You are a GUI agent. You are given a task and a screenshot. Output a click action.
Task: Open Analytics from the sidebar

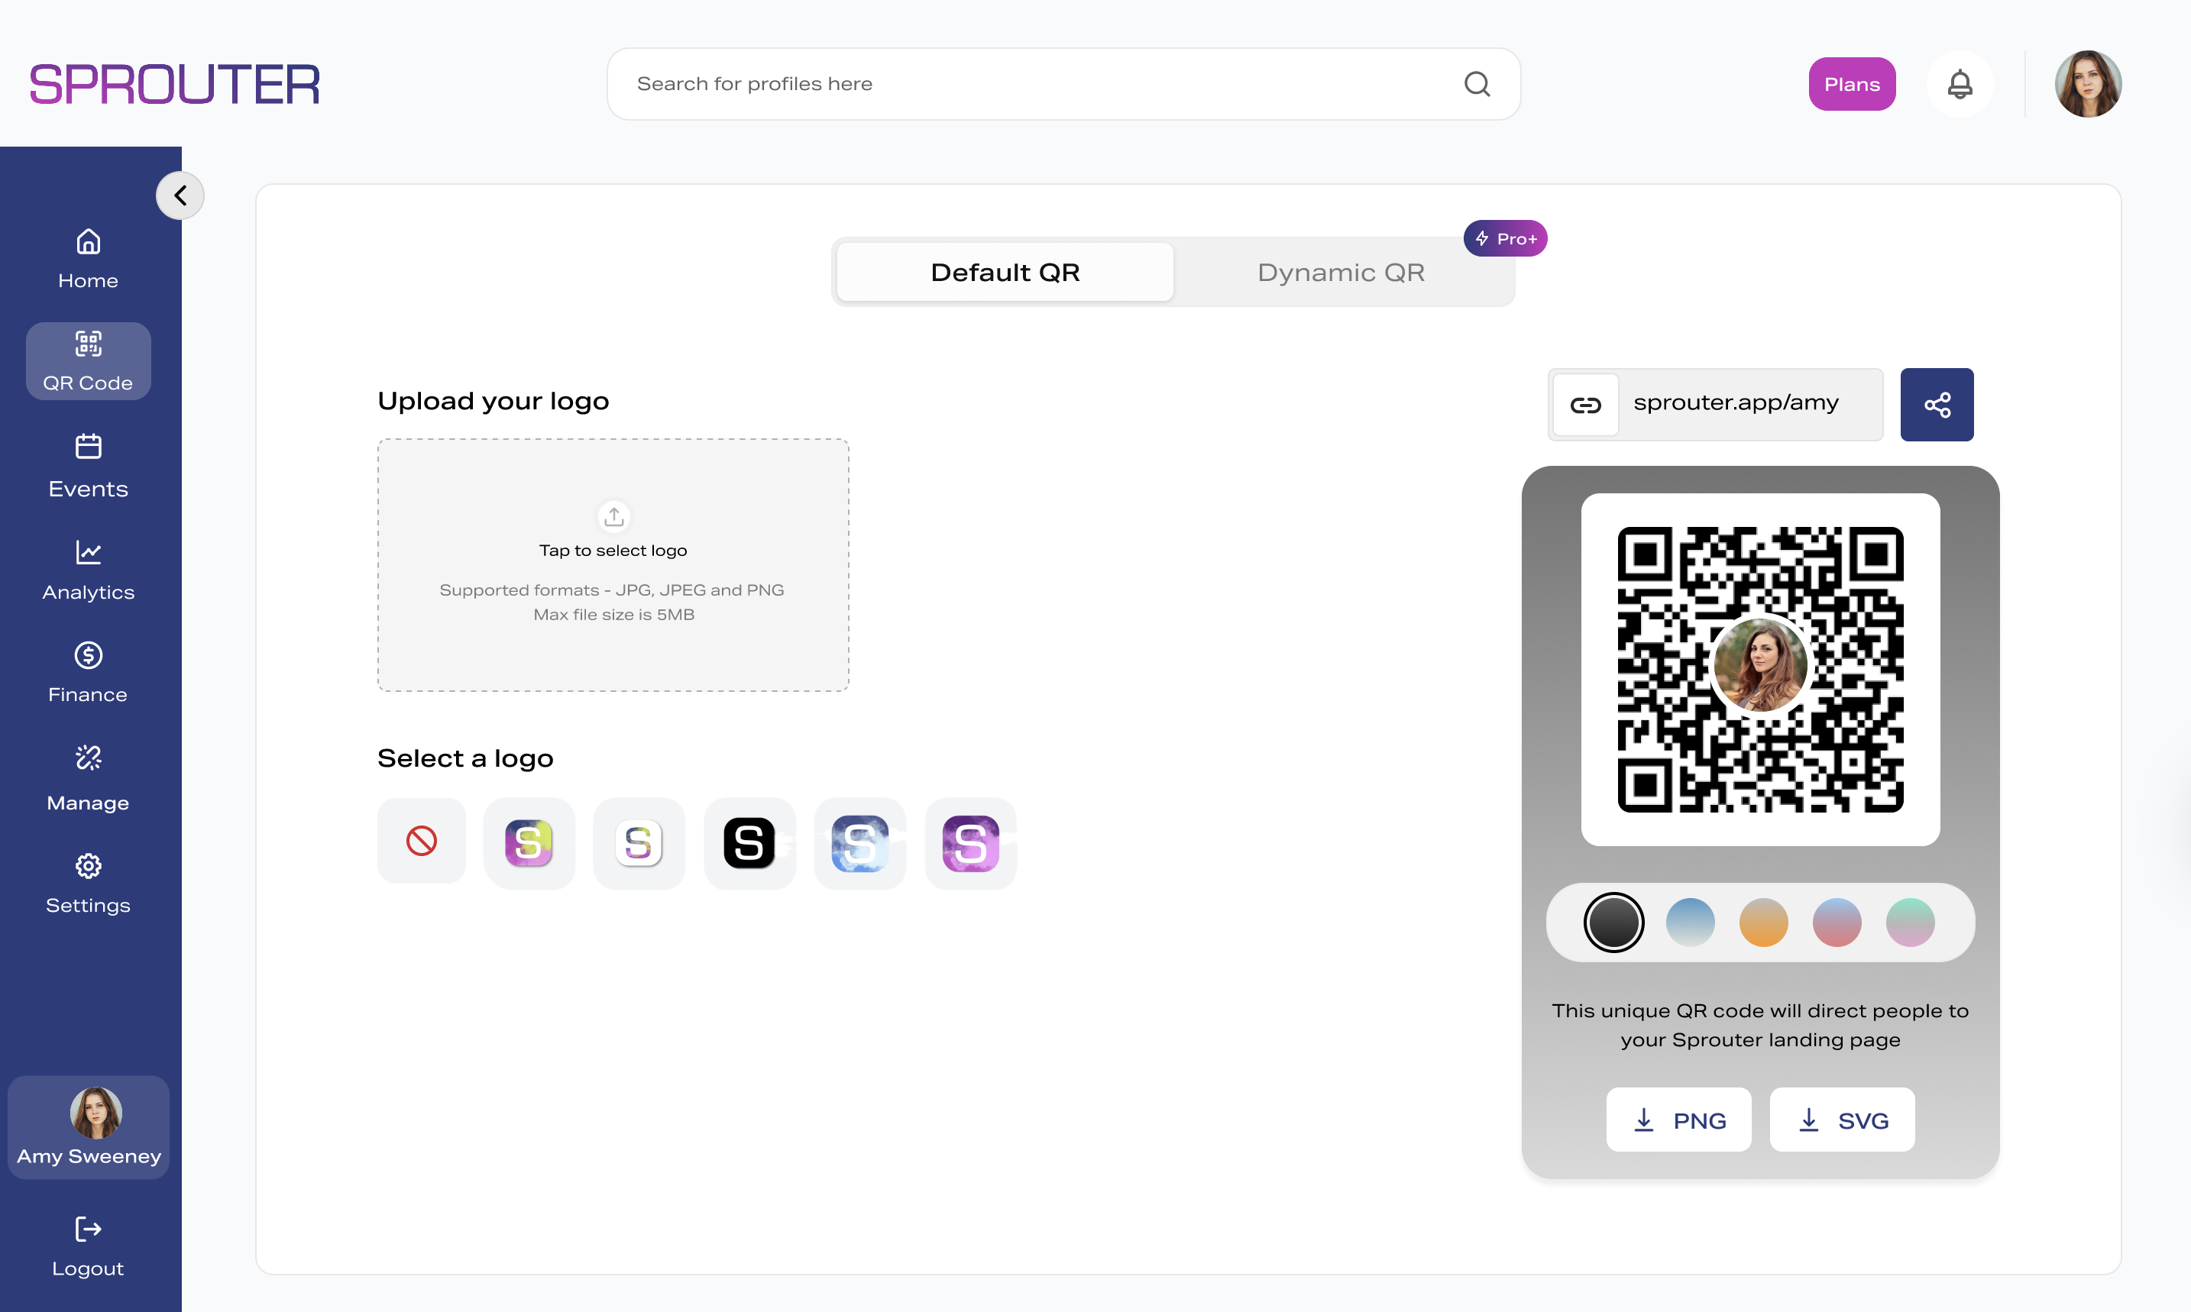88,570
